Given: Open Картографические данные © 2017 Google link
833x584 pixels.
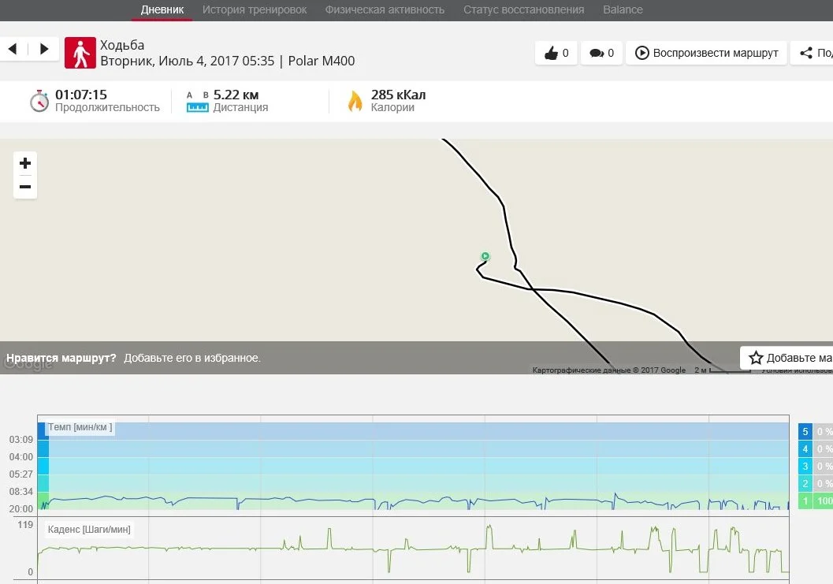Looking at the screenshot, I should [609, 370].
